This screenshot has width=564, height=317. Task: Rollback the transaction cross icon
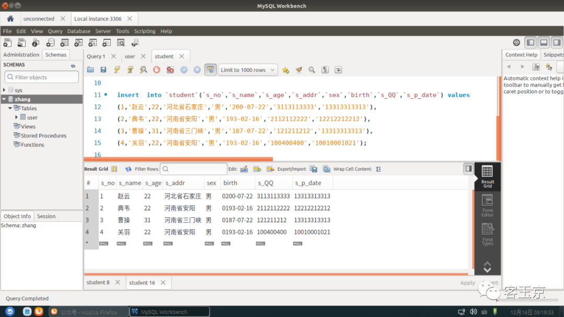click(197, 70)
